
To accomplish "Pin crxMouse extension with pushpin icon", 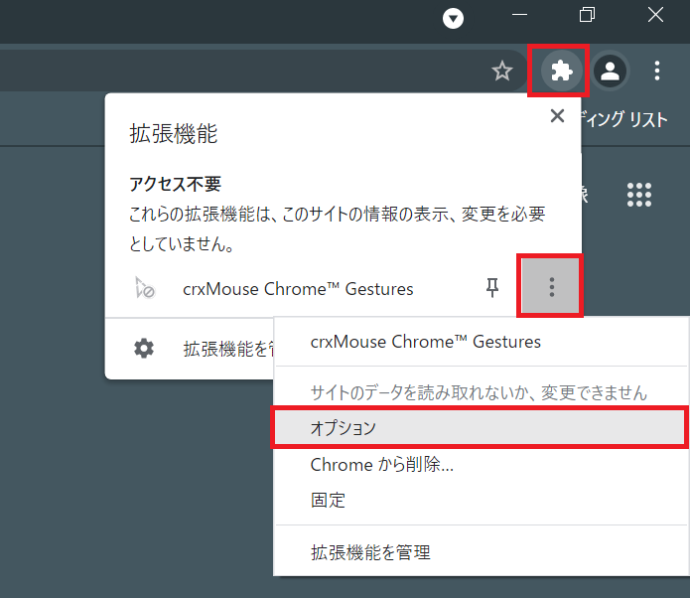I will [x=492, y=287].
